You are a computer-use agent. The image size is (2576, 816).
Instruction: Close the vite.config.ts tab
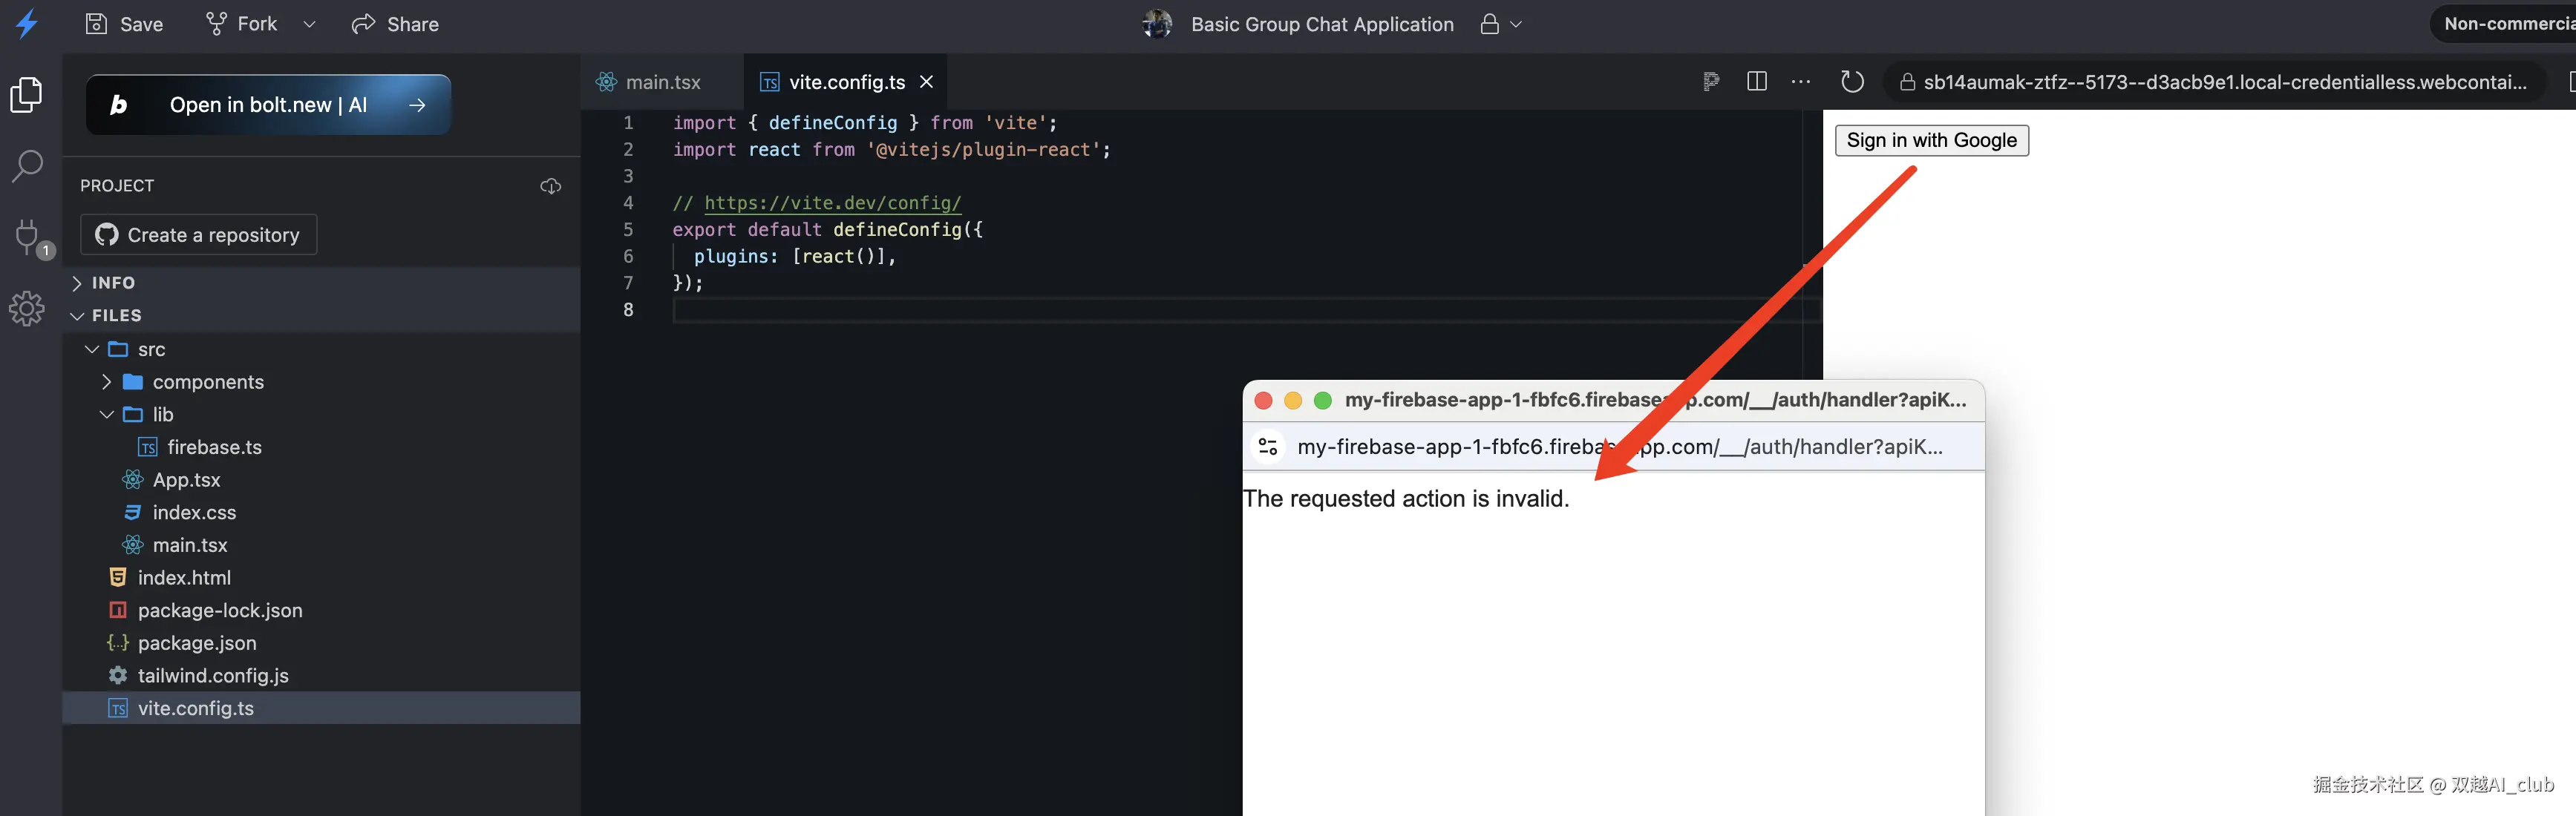[926, 82]
